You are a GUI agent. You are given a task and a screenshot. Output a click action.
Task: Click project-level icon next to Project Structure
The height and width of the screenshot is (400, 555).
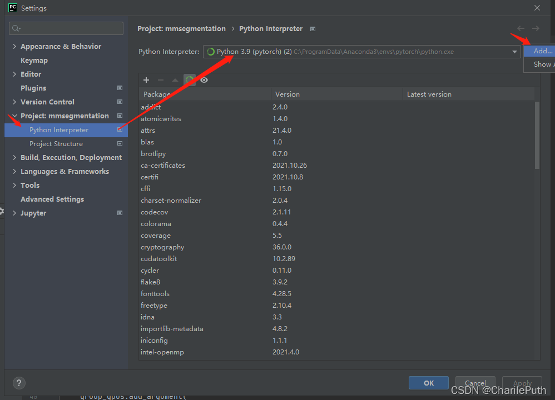[x=120, y=143]
